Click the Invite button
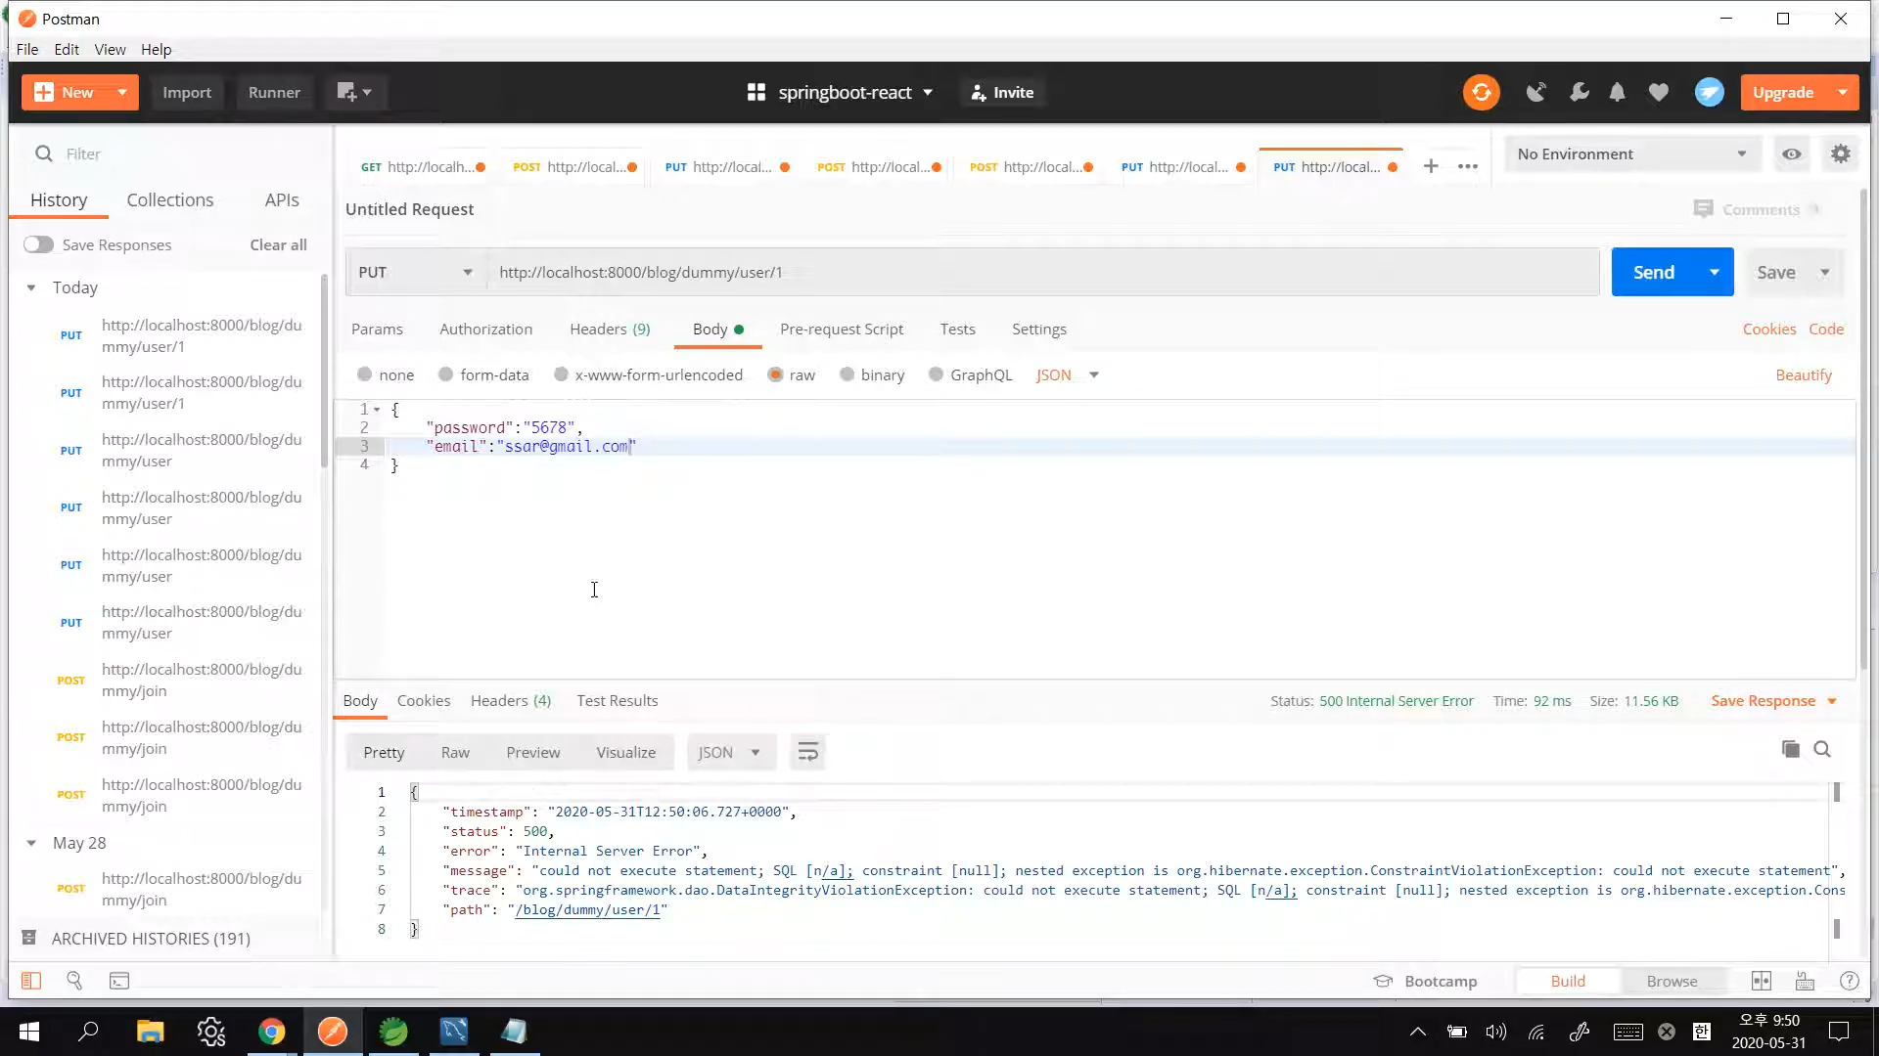1879x1056 pixels. 1002,92
